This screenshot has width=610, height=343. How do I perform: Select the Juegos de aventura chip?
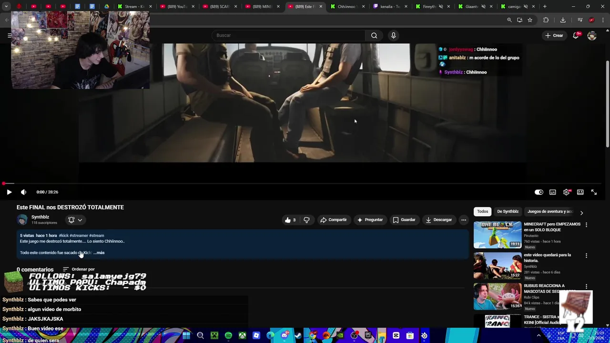(x=550, y=212)
